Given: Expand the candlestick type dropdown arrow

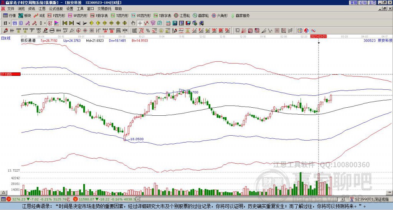Looking at the screenshot, I should pos(45,23).
